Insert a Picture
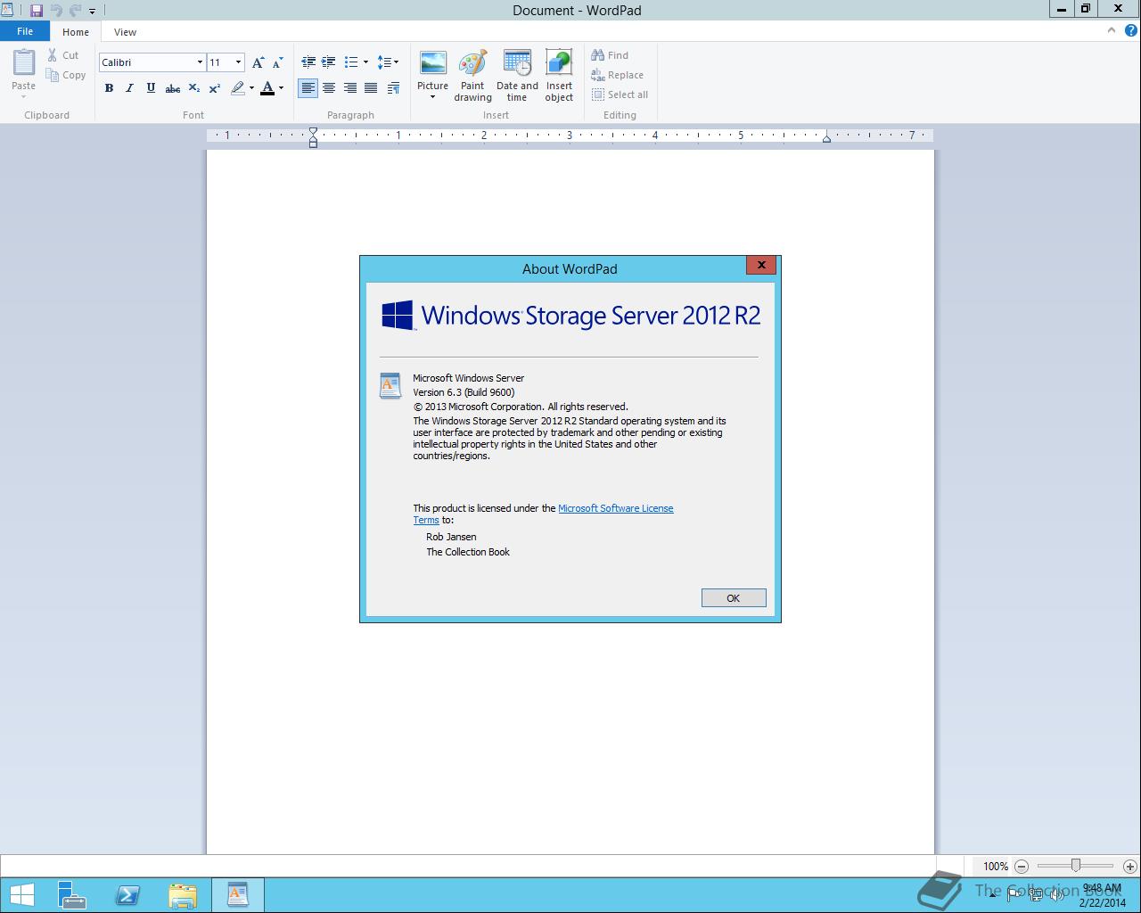This screenshot has height=913, width=1141. (x=432, y=70)
